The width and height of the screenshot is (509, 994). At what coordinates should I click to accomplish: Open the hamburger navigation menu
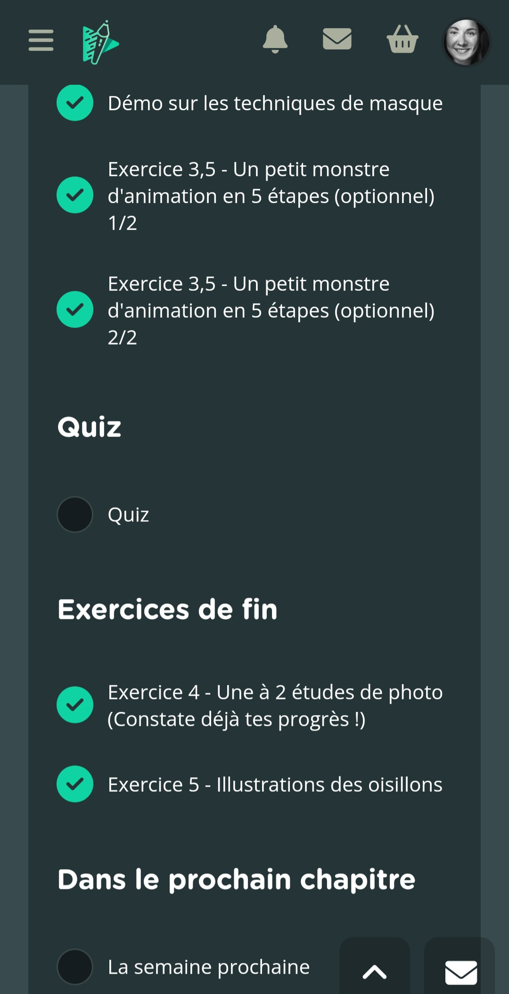(x=41, y=40)
